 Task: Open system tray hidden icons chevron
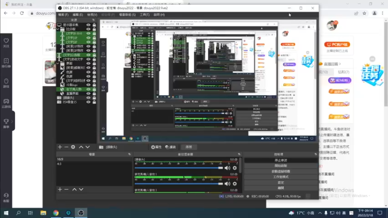pos(320,213)
